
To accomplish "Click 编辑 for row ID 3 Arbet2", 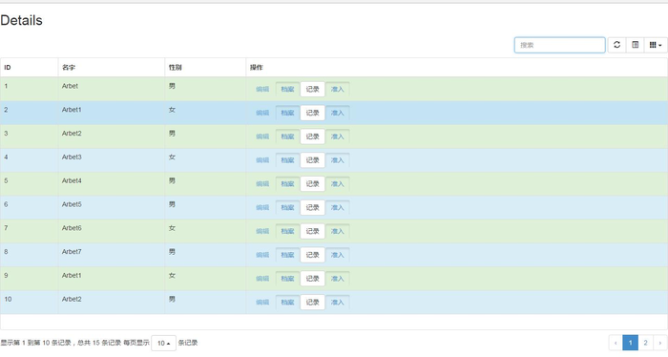I will coord(262,136).
